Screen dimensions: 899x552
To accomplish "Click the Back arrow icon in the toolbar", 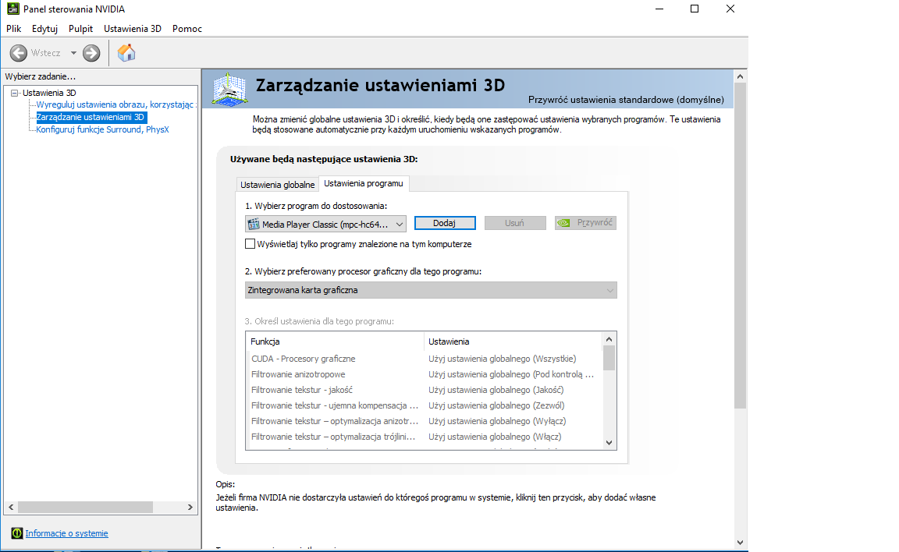I will [x=19, y=53].
